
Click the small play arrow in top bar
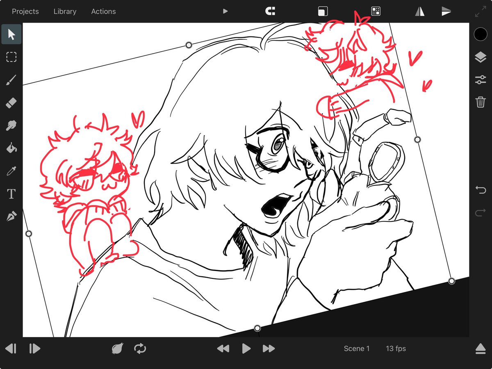coord(225,11)
